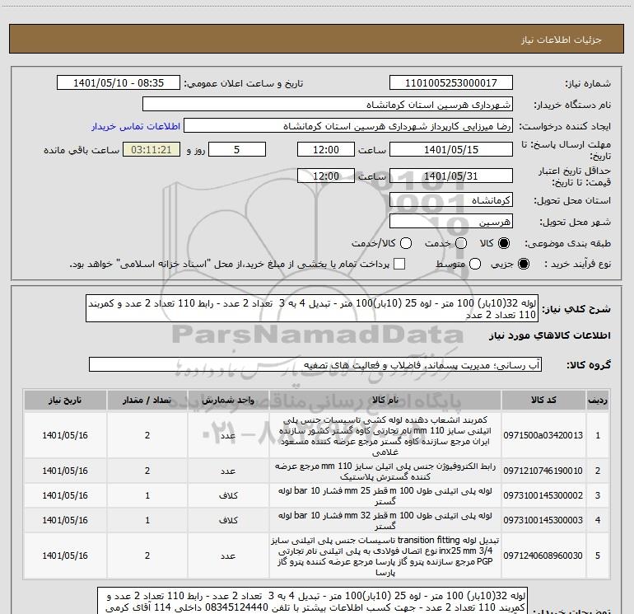634x614 pixels.
Task: Click the واحد شمارش column header
Action: pos(228,400)
